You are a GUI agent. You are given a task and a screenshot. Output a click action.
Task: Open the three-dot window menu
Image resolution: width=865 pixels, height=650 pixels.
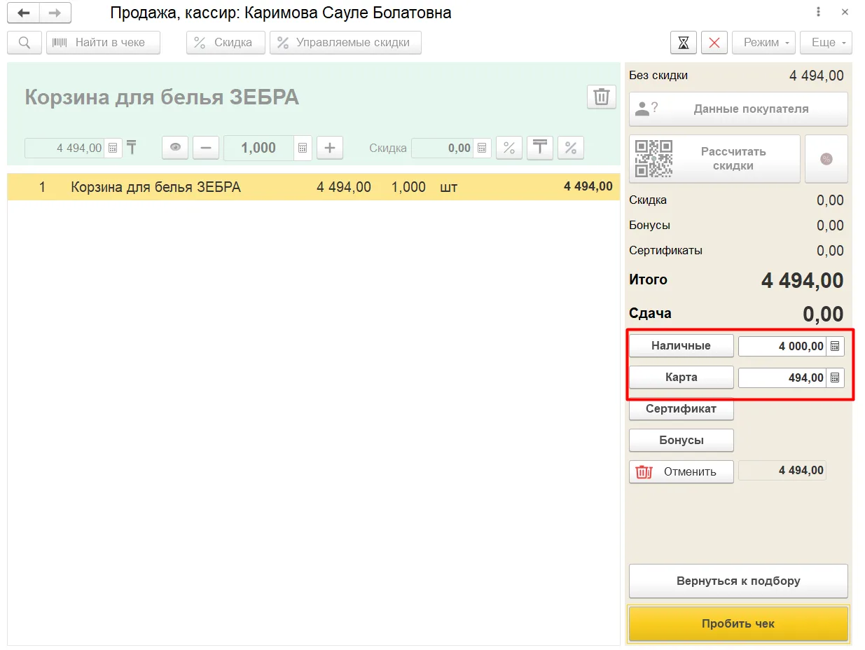click(819, 13)
